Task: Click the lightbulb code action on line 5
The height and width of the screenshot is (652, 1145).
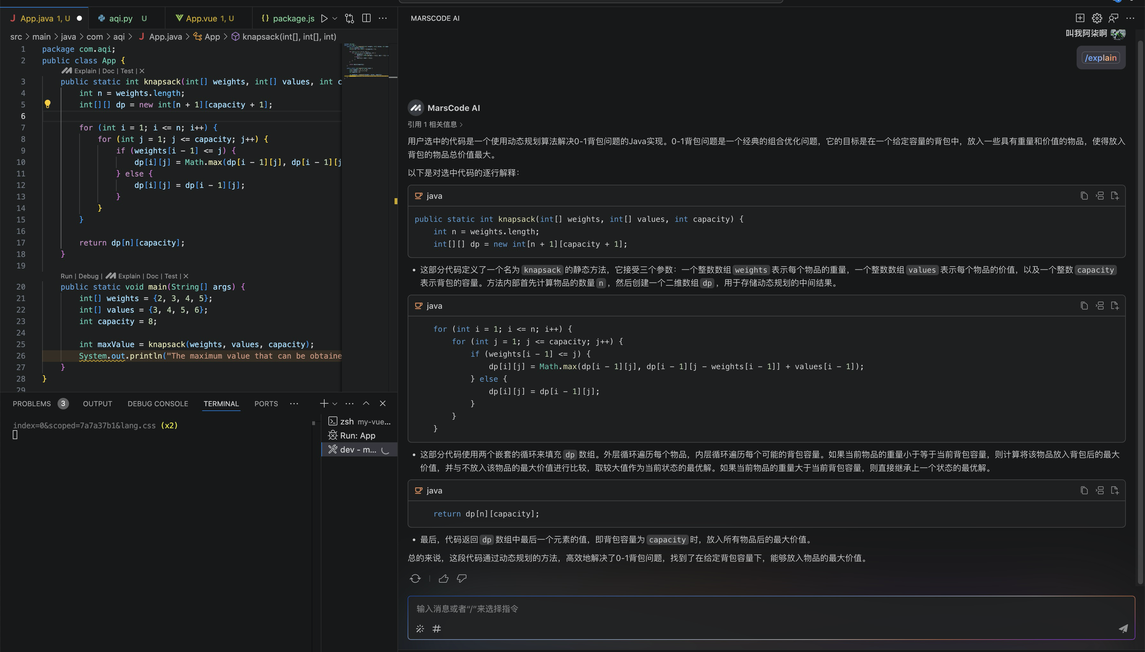Action: coord(48,104)
